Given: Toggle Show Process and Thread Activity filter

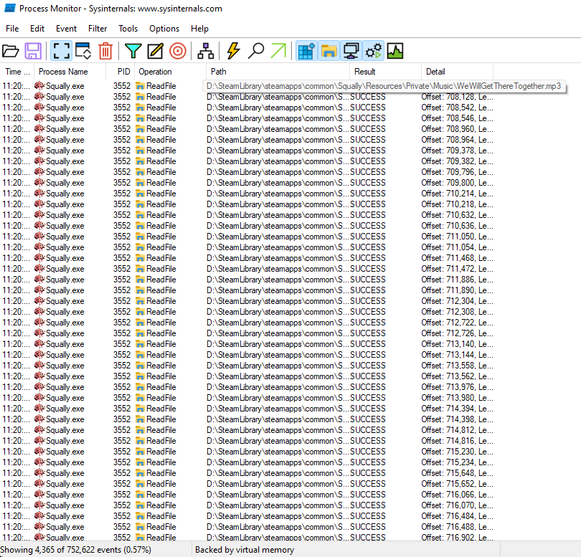Looking at the screenshot, I should [x=373, y=51].
